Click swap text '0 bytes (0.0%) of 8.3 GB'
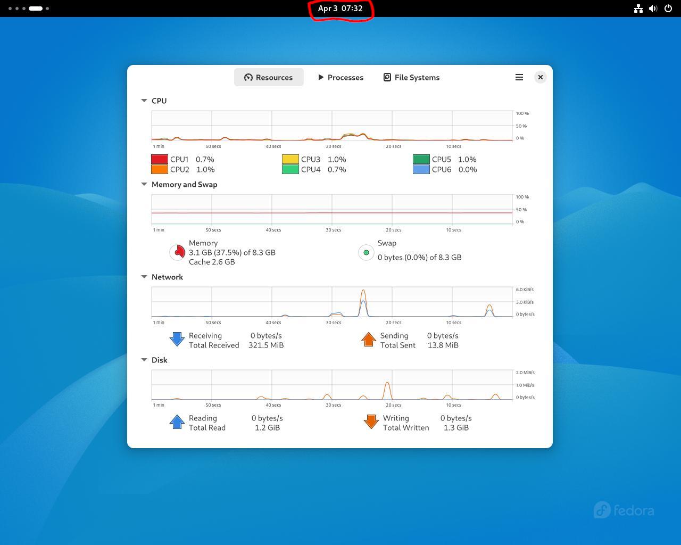681x545 pixels. [x=419, y=257]
